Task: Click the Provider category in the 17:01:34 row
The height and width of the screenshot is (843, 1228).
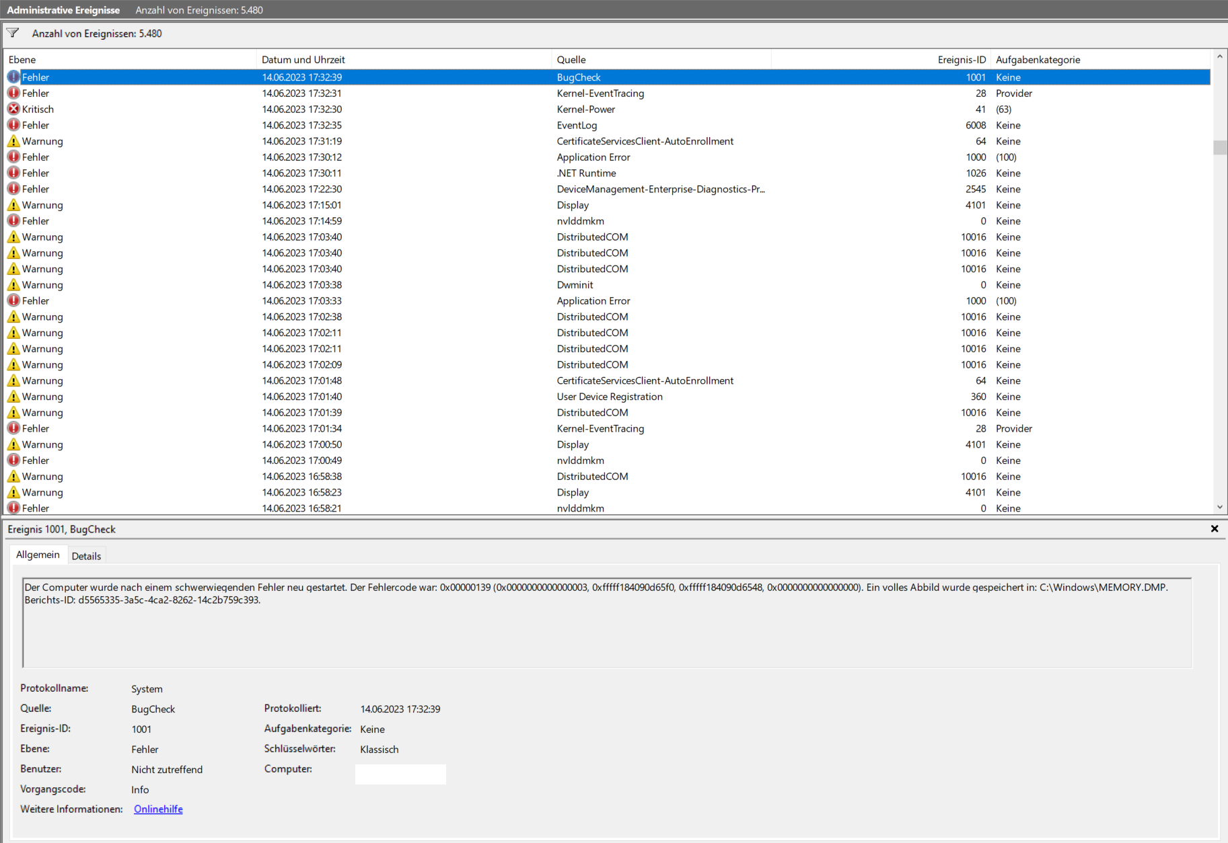Action: [1013, 428]
